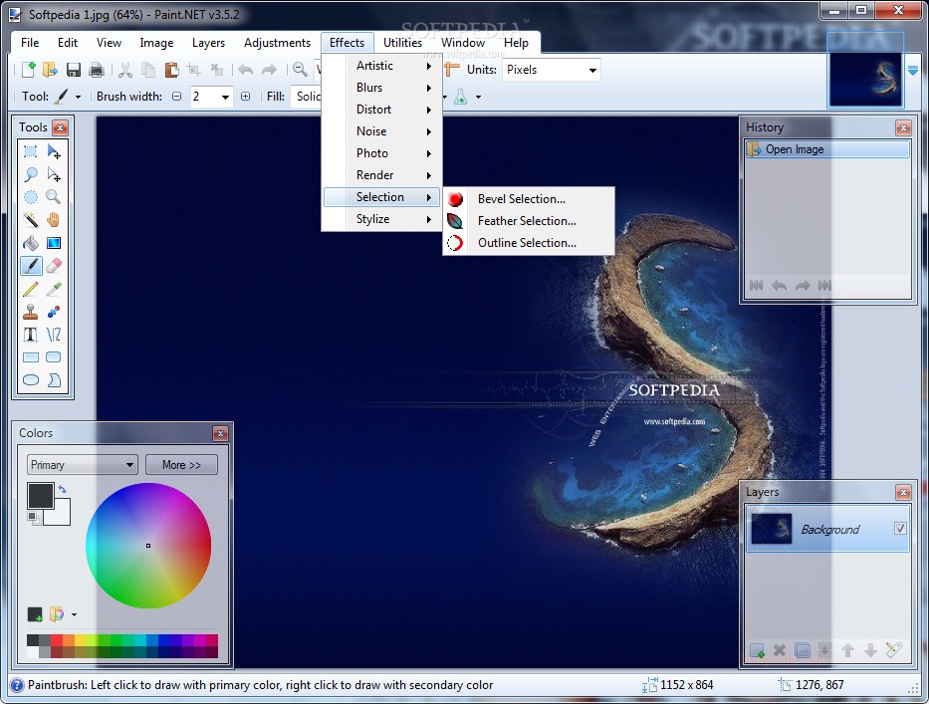This screenshot has height=704, width=929.
Task: Open the palette options dropdown arrow
Action: [74, 614]
